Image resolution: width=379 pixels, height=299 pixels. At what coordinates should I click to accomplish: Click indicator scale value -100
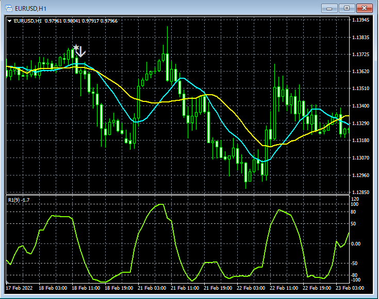point(355,279)
